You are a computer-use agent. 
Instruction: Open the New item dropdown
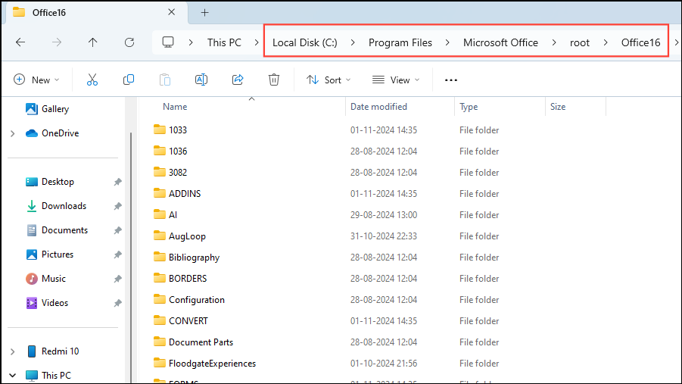pos(36,80)
